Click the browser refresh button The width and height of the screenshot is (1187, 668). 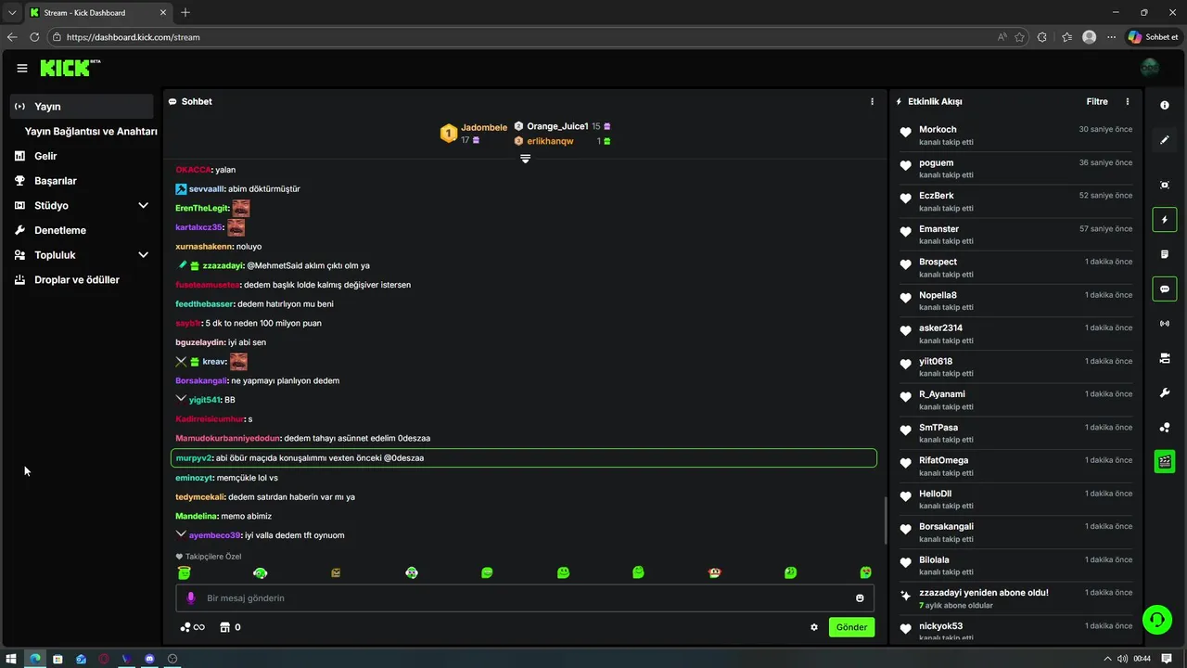pyautogui.click(x=34, y=37)
